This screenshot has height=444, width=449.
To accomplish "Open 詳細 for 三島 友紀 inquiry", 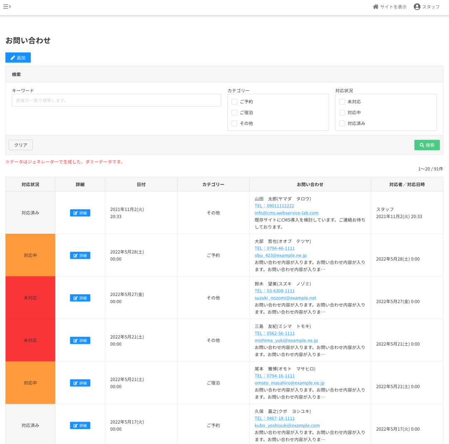I will point(80,340).
